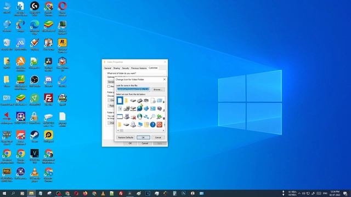Open the notification center in taskbar
This screenshot has width=351, height=197.
345,193
